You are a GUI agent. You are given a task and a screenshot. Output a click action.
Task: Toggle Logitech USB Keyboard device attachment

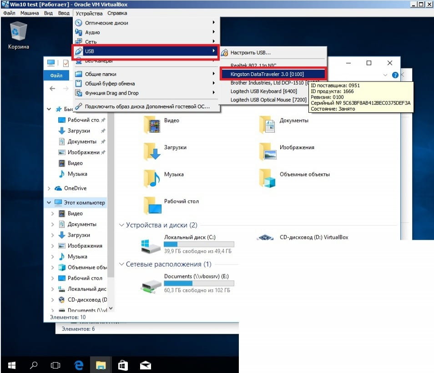point(263,91)
